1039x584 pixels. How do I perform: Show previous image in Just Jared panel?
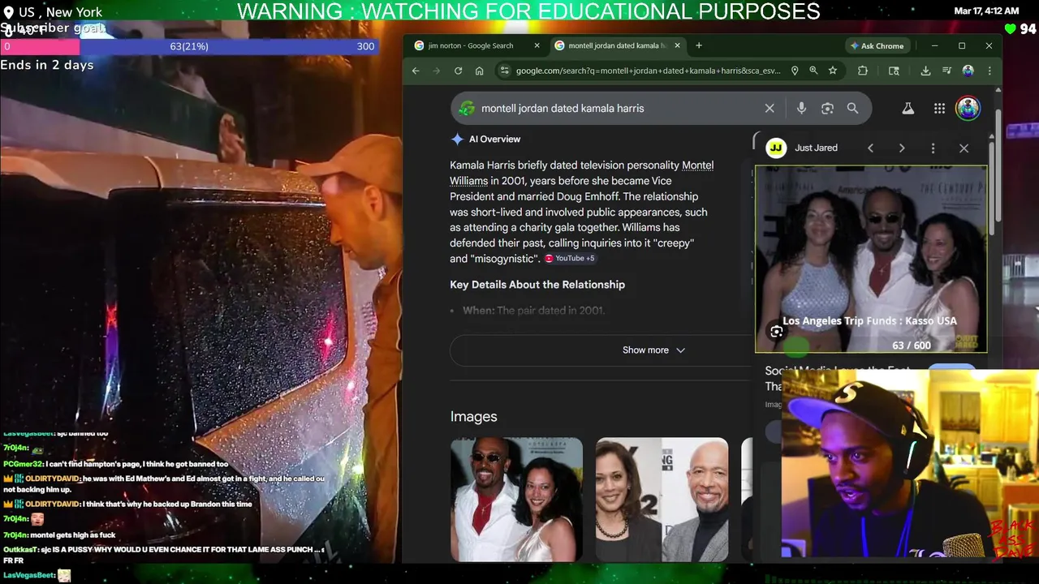(870, 148)
